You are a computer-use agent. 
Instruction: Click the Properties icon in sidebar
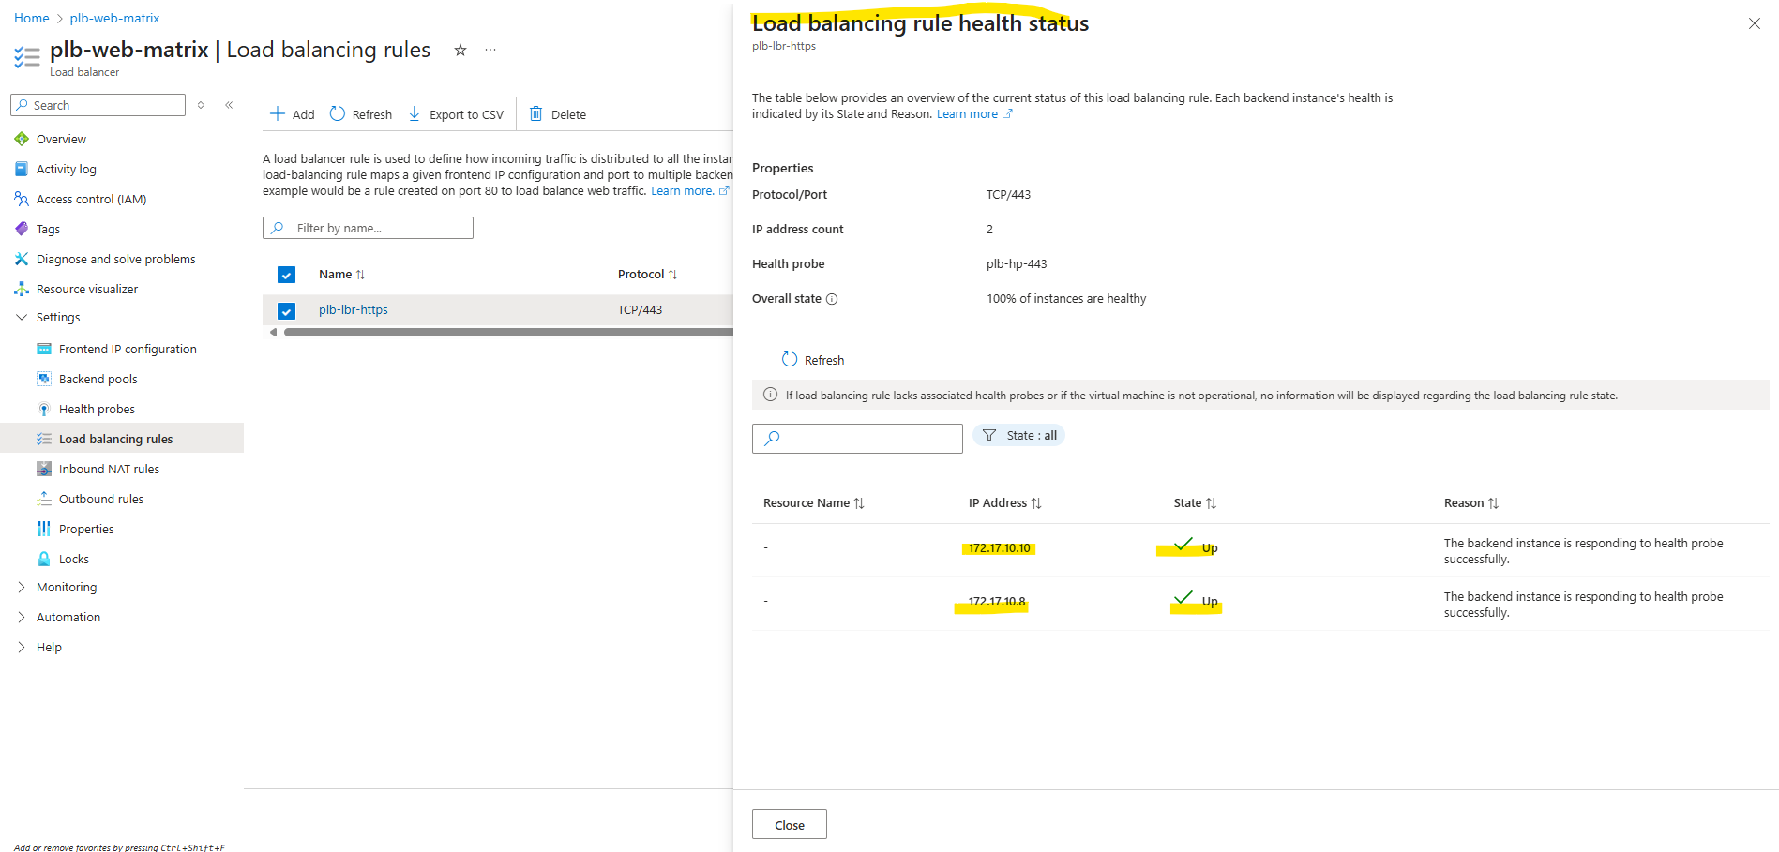coord(44,529)
